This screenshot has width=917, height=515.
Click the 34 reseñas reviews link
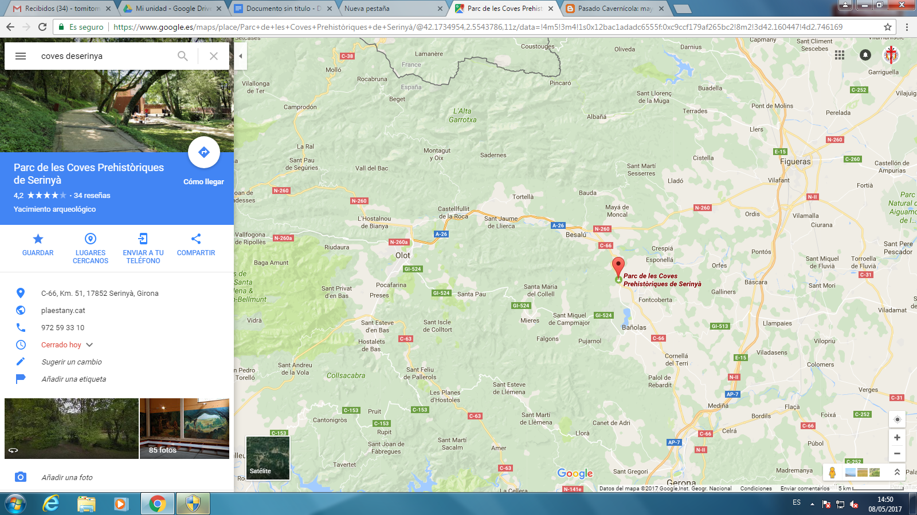point(92,196)
